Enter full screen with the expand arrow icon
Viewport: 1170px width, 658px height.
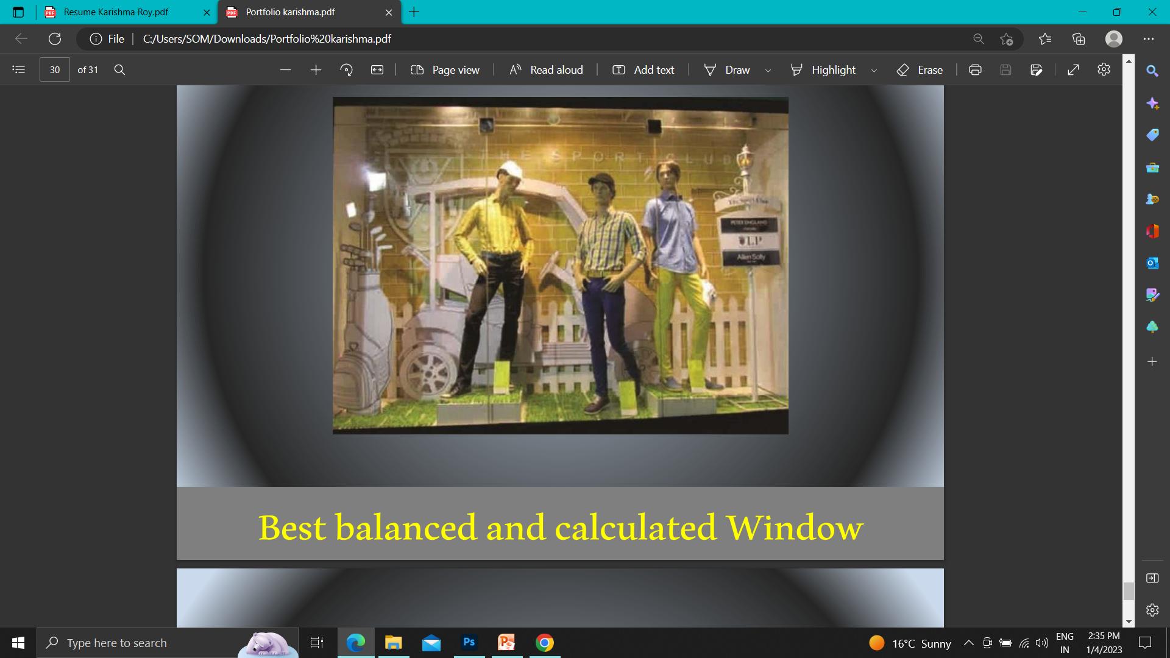[x=1073, y=70]
